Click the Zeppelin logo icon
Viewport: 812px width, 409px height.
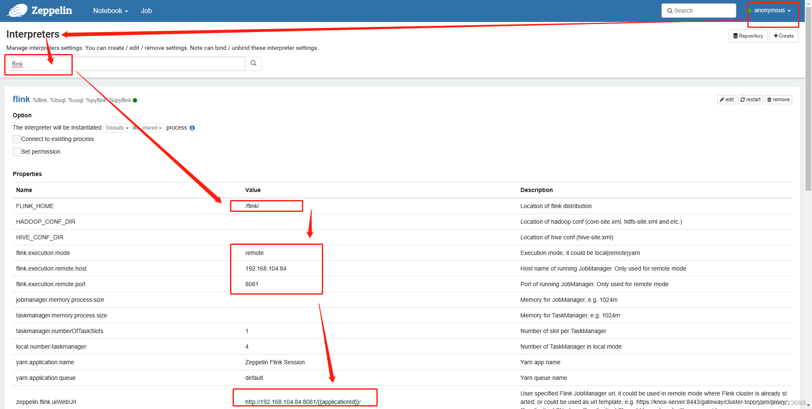coord(17,11)
